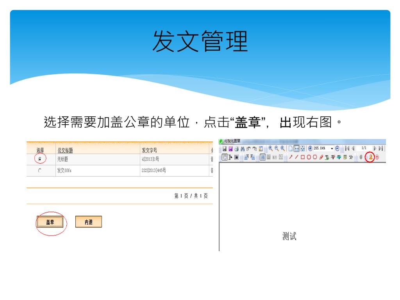Viewport: 400px width, 300px height.
Task: Select the red arrow annotation tool
Action: click(291, 157)
